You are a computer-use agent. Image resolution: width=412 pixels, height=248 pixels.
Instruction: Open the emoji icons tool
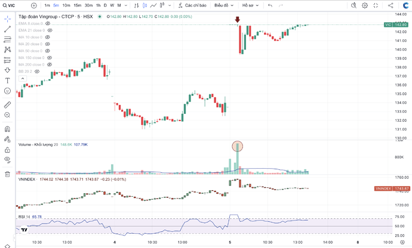coord(7,91)
